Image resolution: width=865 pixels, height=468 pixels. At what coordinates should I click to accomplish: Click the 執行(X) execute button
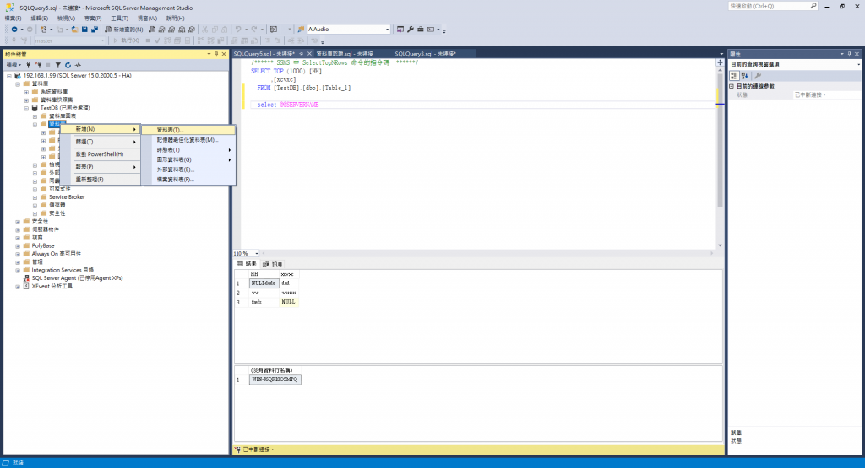127,40
